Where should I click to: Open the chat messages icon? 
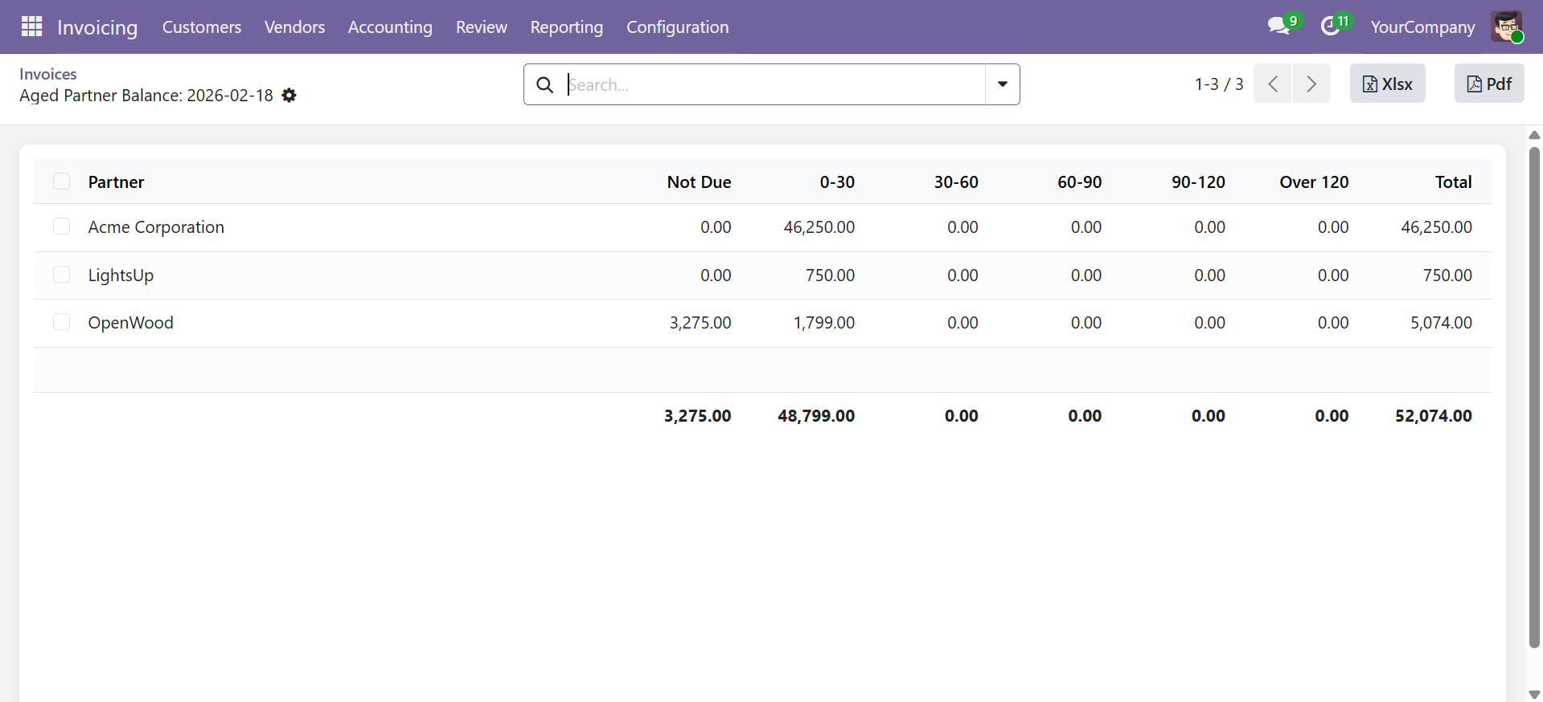pyautogui.click(x=1278, y=27)
